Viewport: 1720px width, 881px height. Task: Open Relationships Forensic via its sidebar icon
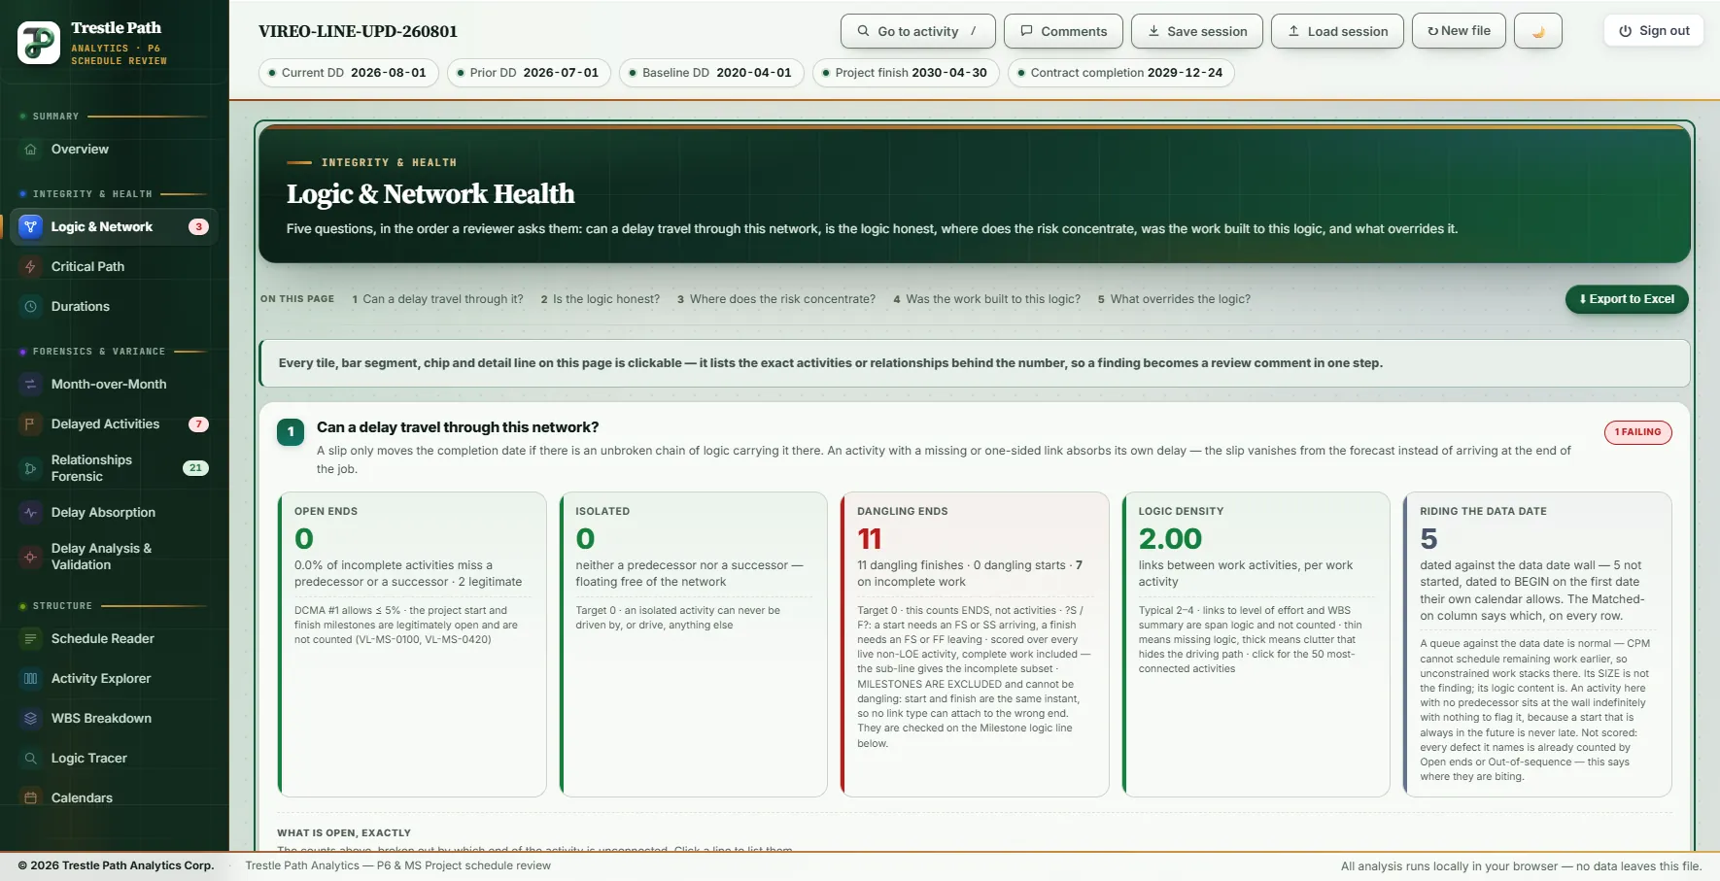[x=30, y=468]
